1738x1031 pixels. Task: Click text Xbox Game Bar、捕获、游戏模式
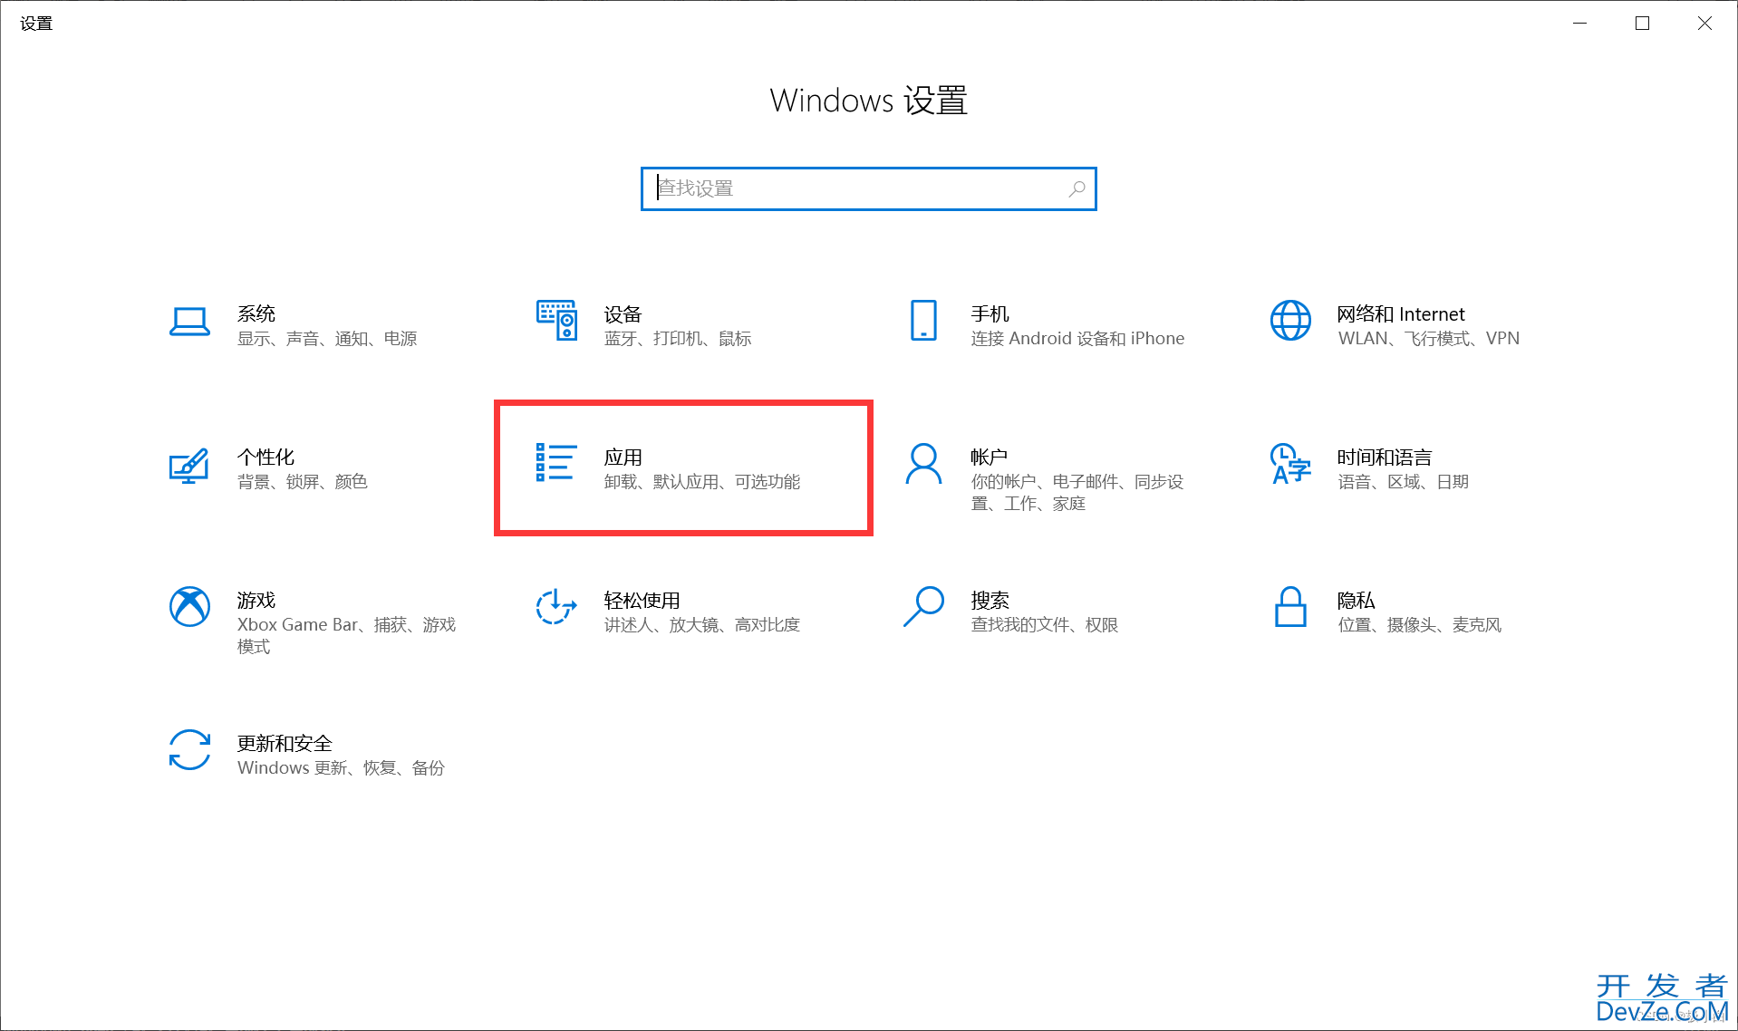point(346,635)
